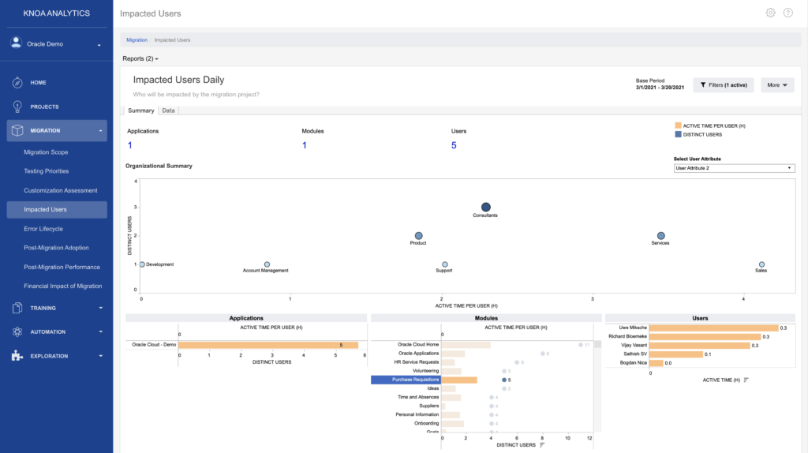Image resolution: width=808 pixels, height=453 pixels.
Task: Click the Automation gear icon
Action: [x=17, y=332]
